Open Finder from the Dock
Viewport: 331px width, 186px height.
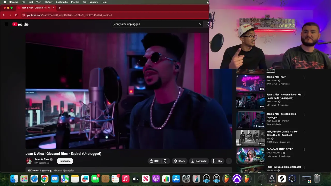(x=14, y=179)
